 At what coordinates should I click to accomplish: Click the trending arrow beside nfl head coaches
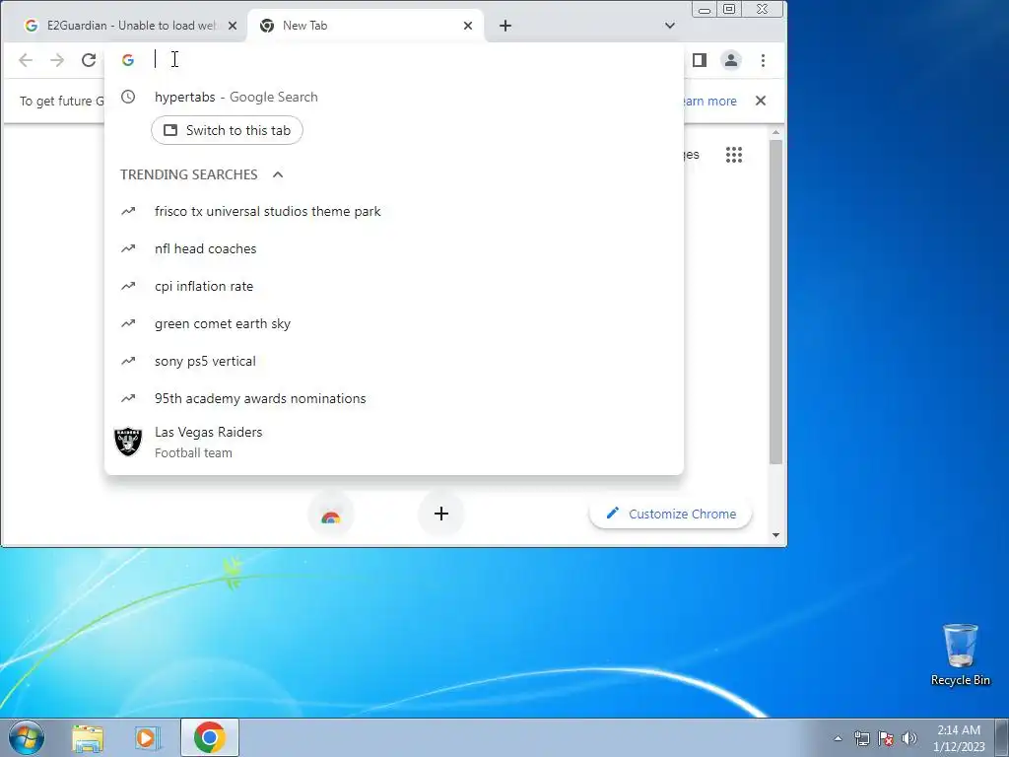pos(128,248)
